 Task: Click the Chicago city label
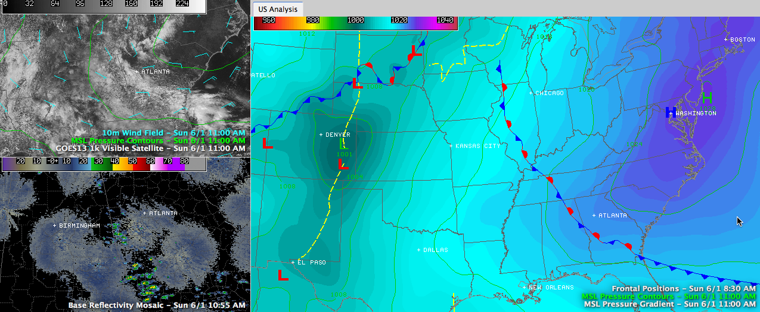(549, 93)
